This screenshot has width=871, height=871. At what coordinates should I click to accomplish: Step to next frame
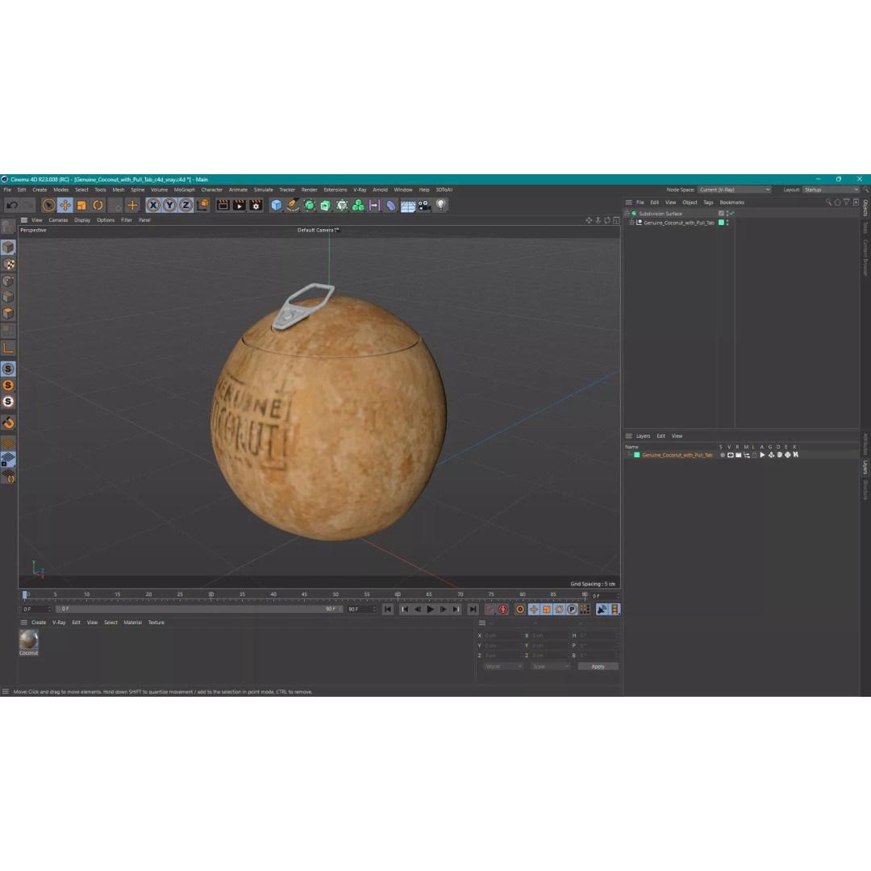444,610
